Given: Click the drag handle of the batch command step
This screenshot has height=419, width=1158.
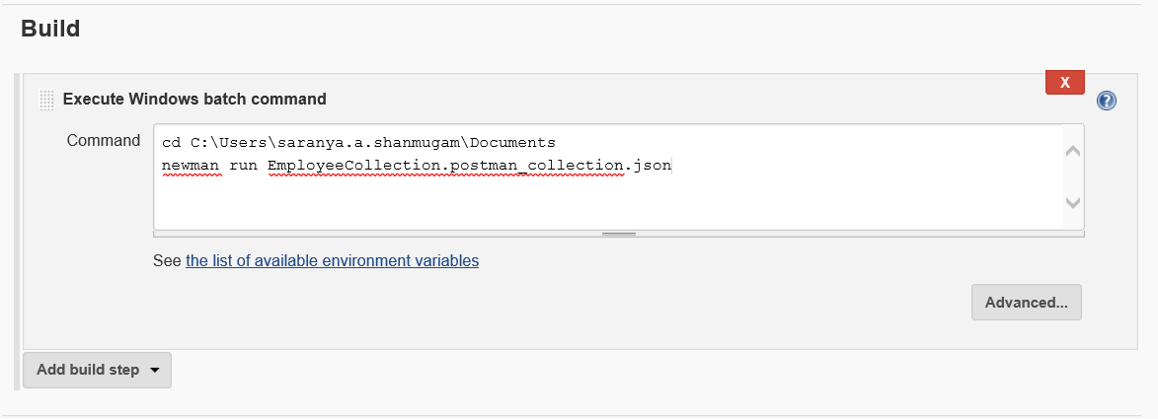Looking at the screenshot, I should [45, 100].
